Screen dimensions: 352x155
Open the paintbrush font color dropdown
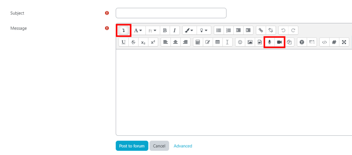189,31
